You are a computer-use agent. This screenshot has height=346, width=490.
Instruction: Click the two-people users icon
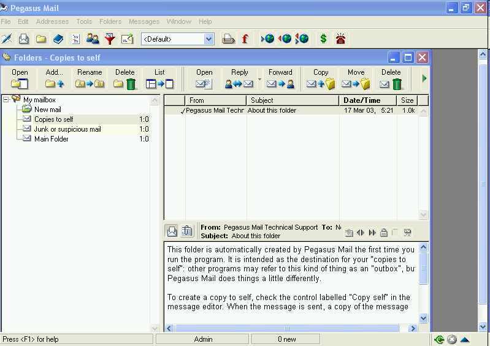point(93,39)
